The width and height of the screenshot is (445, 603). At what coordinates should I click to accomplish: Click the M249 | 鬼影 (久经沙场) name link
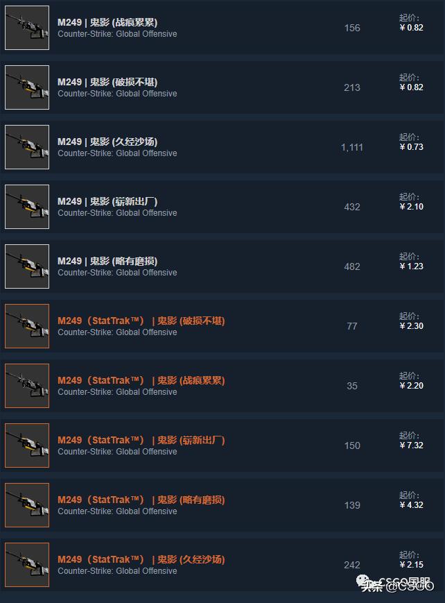(x=107, y=142)
